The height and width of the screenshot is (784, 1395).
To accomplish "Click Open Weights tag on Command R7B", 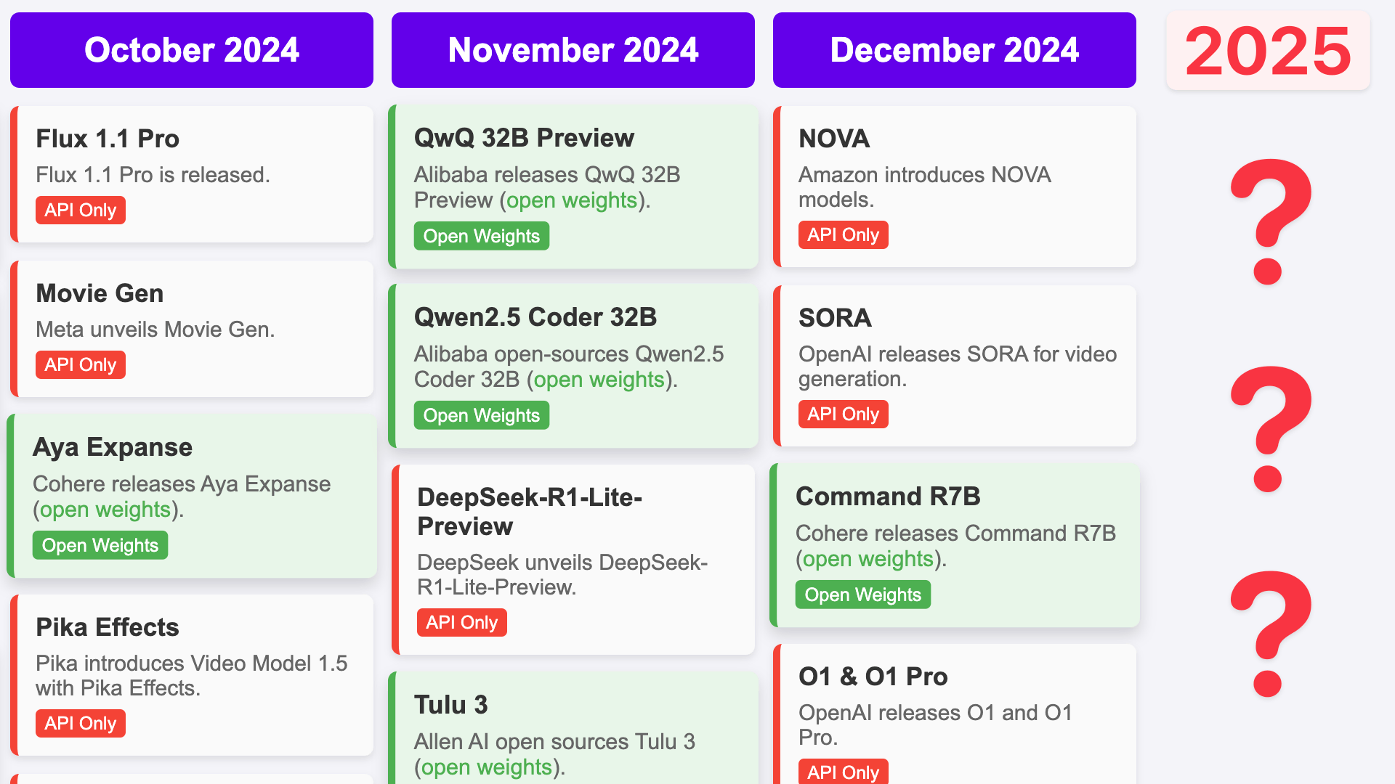I will tap(863, 595).
